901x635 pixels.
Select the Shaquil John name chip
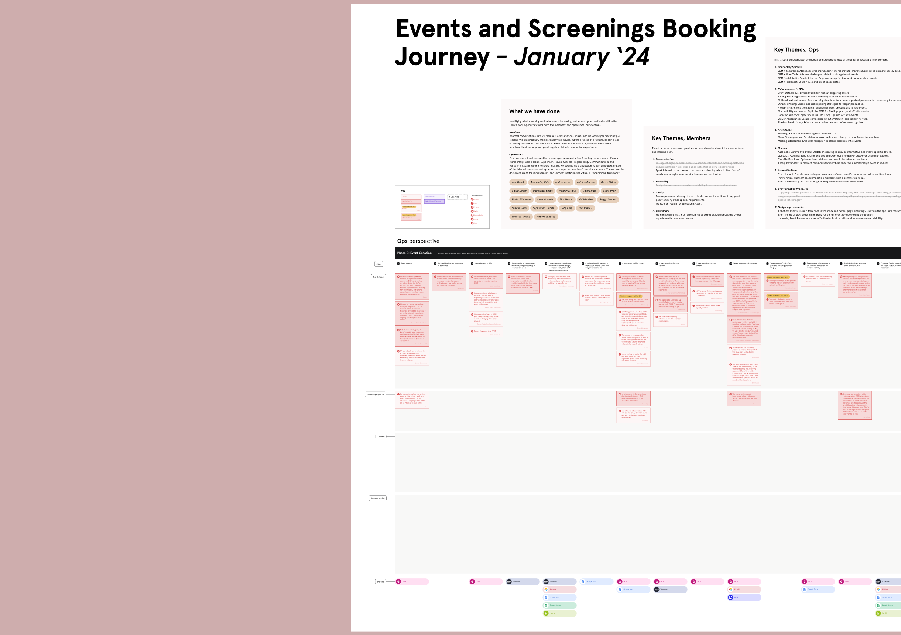[x=519, y=208]
